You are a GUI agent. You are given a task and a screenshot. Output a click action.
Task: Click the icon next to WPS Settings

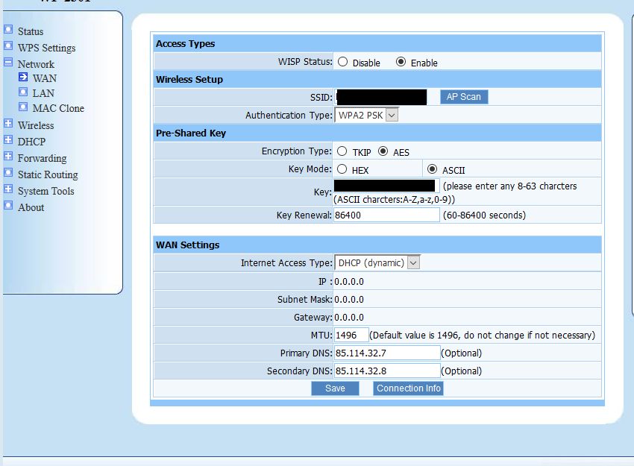8,47
